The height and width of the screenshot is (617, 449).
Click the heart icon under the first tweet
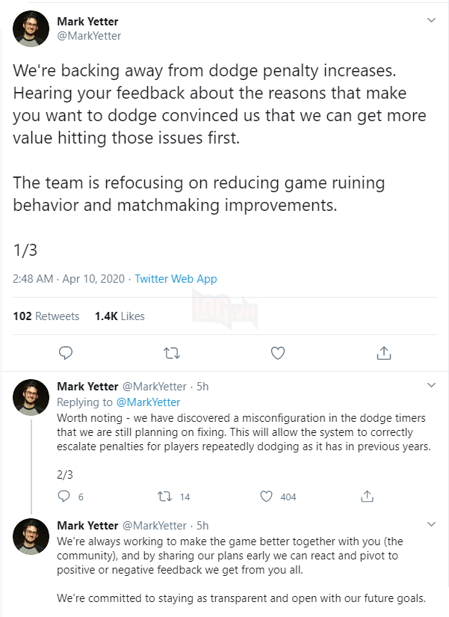coord(277,352)
